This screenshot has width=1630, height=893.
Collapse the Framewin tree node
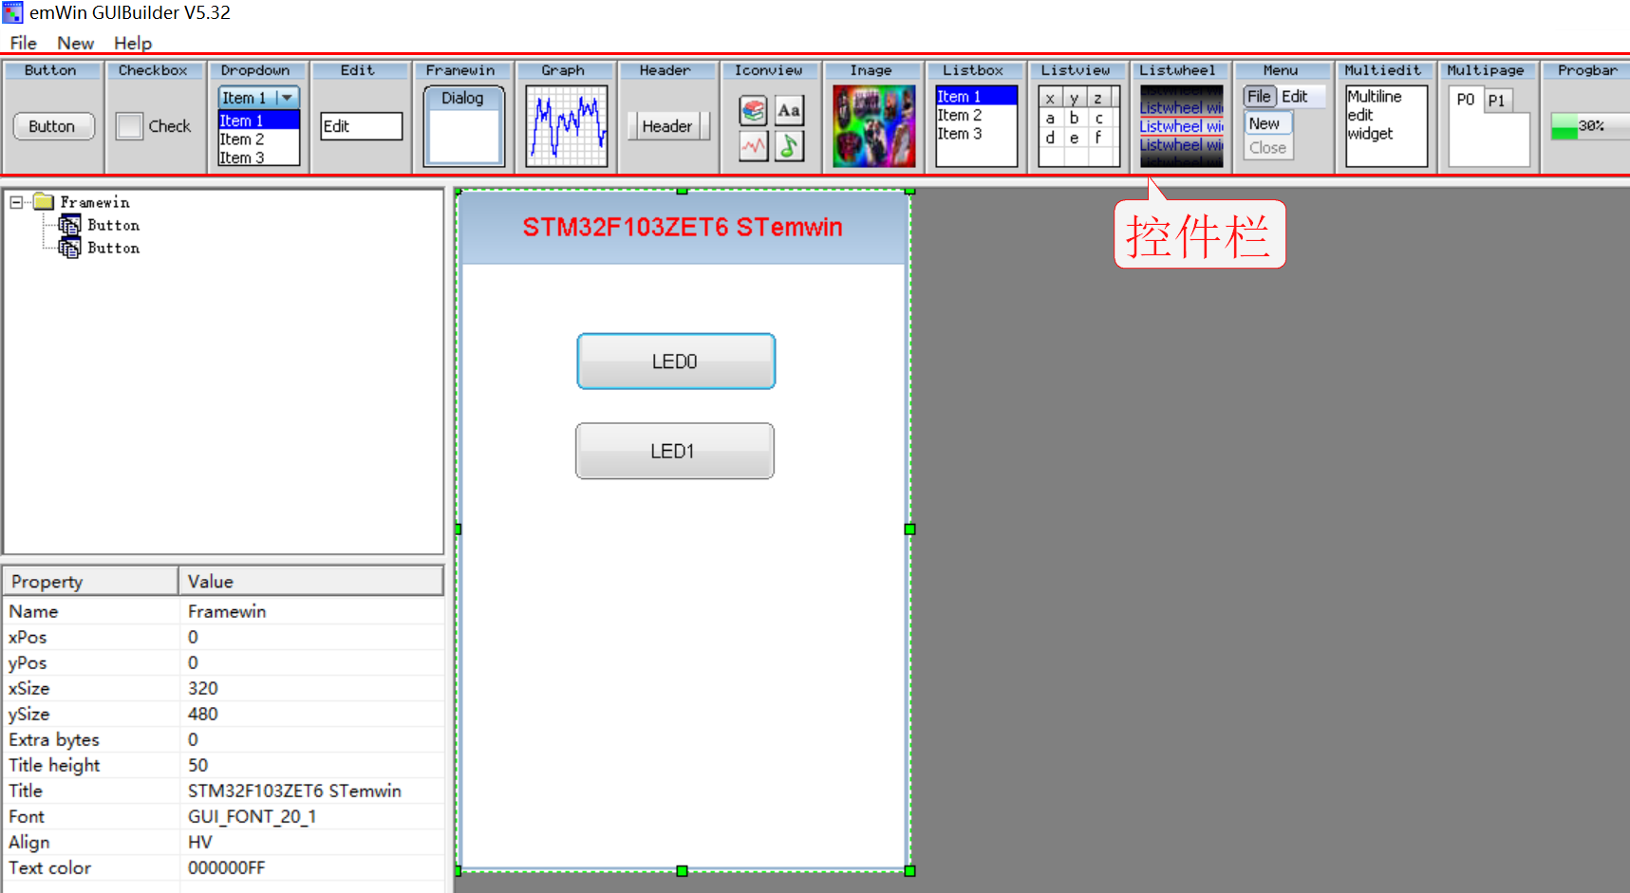click(16, 202)
